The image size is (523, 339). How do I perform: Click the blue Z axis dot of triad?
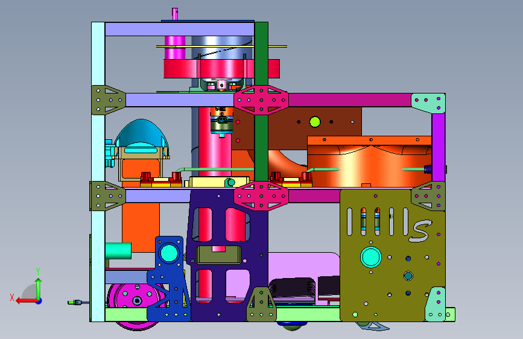pyautogui.click(x=39, y=301)
